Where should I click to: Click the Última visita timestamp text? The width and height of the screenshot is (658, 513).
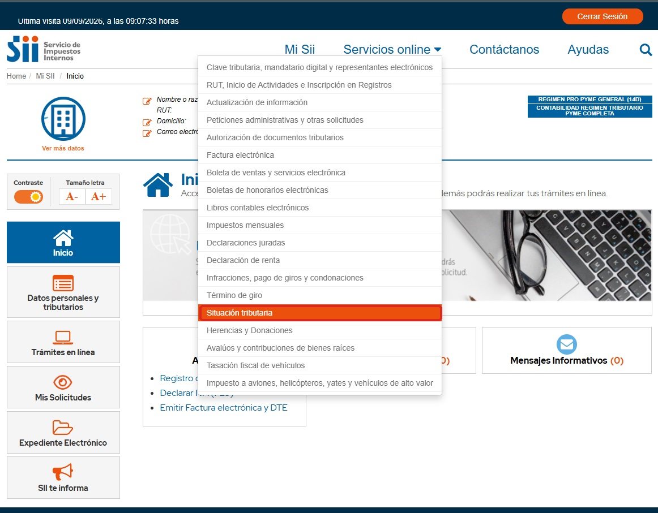pyautogui.click(x=98, y=21)
